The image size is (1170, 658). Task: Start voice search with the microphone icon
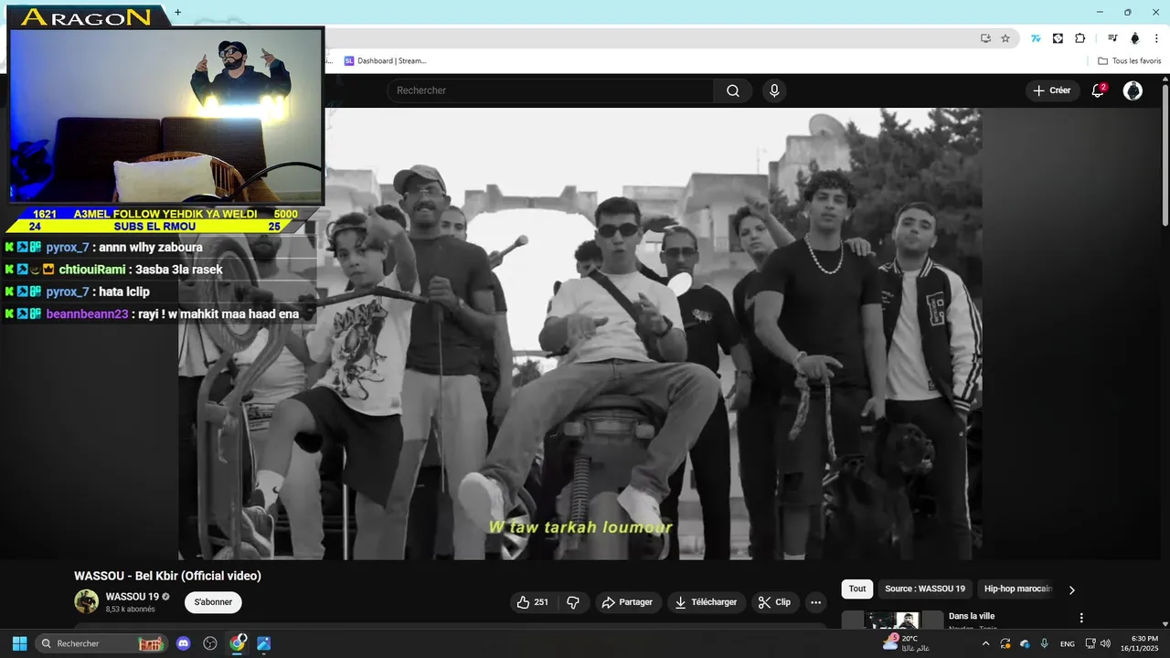(x=774, y=90)
